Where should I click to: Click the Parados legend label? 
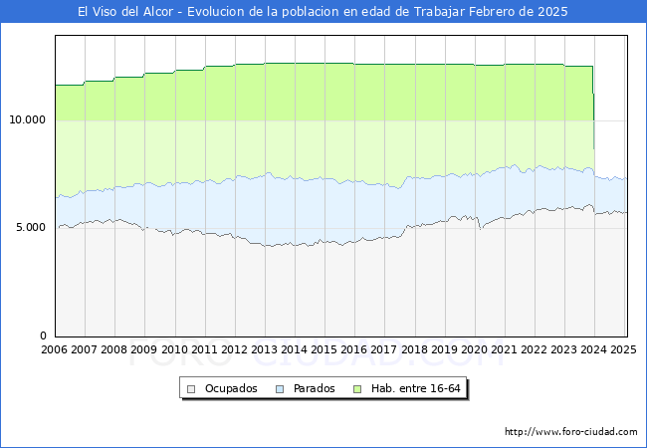314,388
